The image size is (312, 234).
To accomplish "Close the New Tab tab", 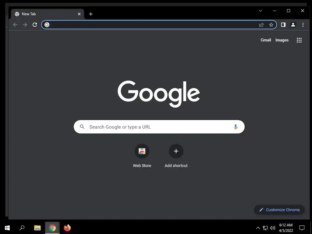I will [x=79, y=14].
